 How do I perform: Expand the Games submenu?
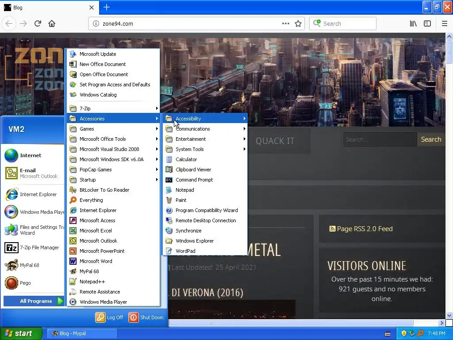[x=113, y=129]
